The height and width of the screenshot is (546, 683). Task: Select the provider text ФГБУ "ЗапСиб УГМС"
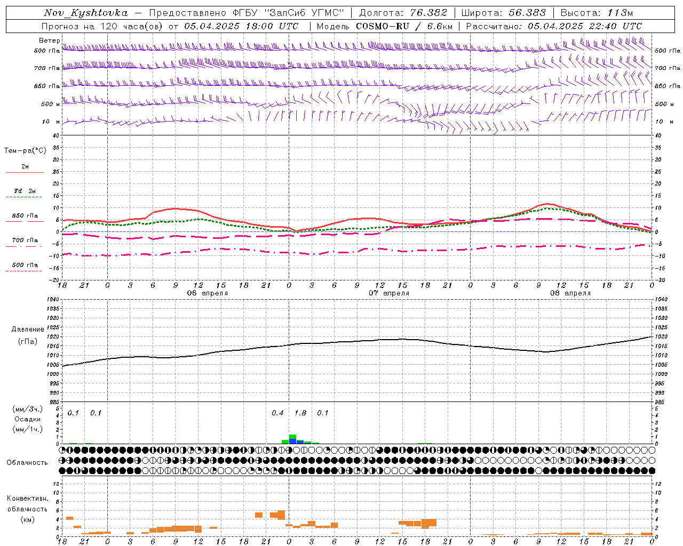tap(289, 13)
